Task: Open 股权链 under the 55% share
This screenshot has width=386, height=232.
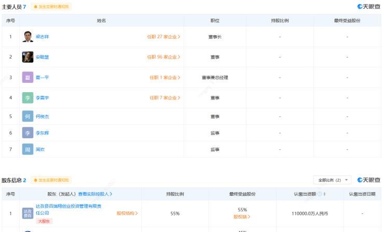Action: tap(242, 217)
